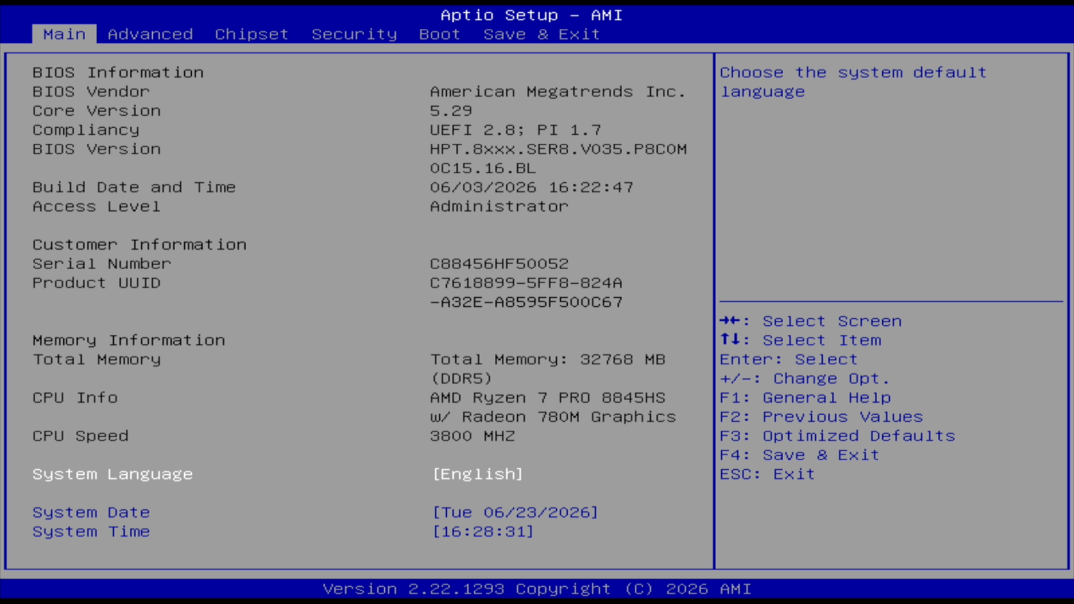
Task: Click the F2: Previous Values hint
Action: pos(821,417)
